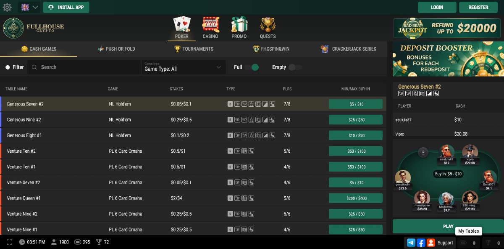Switch to the FHCSpin&Win tab
504x249 pixels.
click(x=271, y=49)
